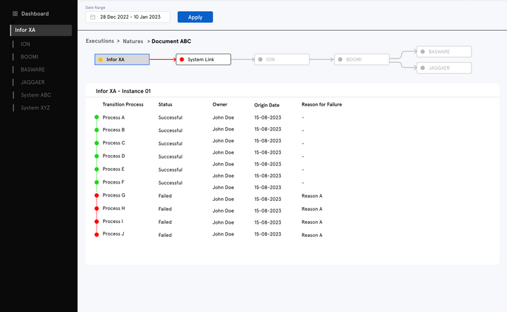The image size is (507, 312).
Task: Select the ION flow node
Action: [281, 60]
